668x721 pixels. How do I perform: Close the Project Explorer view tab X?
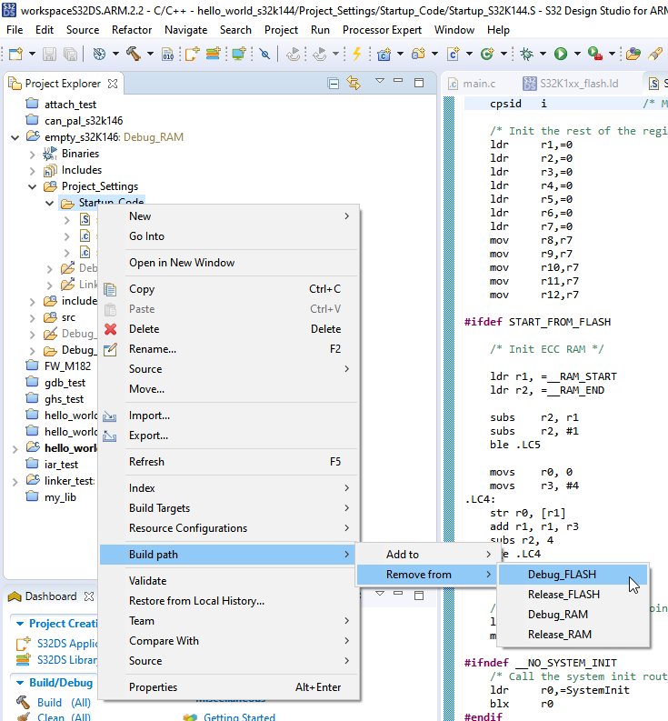pyautogui.click(x=113, y=84)
